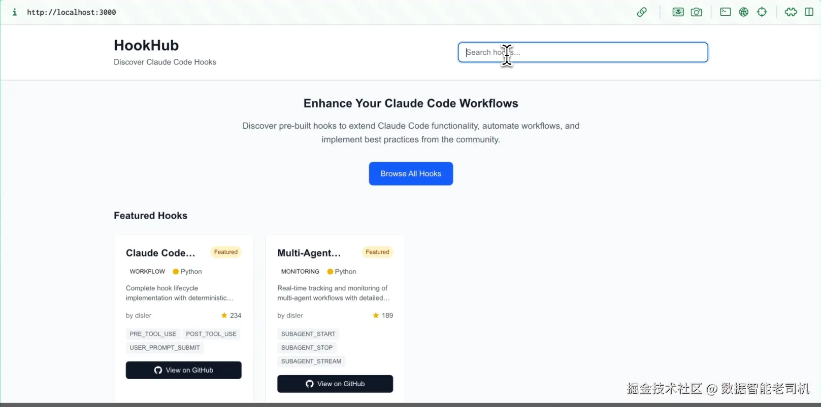The image size is (821, 407).
Task: Click the camera screenshot icon
Action: [697, 12]
